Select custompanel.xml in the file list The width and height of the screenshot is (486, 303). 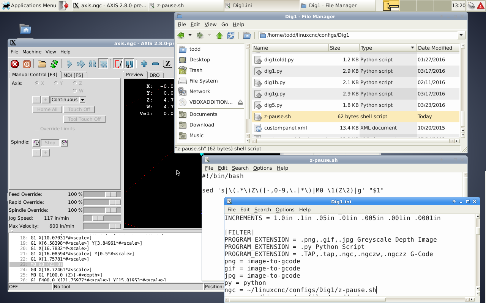[286, 128]
